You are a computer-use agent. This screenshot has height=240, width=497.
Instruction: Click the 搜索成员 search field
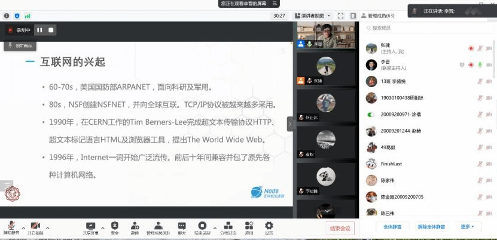coord(419,28)
